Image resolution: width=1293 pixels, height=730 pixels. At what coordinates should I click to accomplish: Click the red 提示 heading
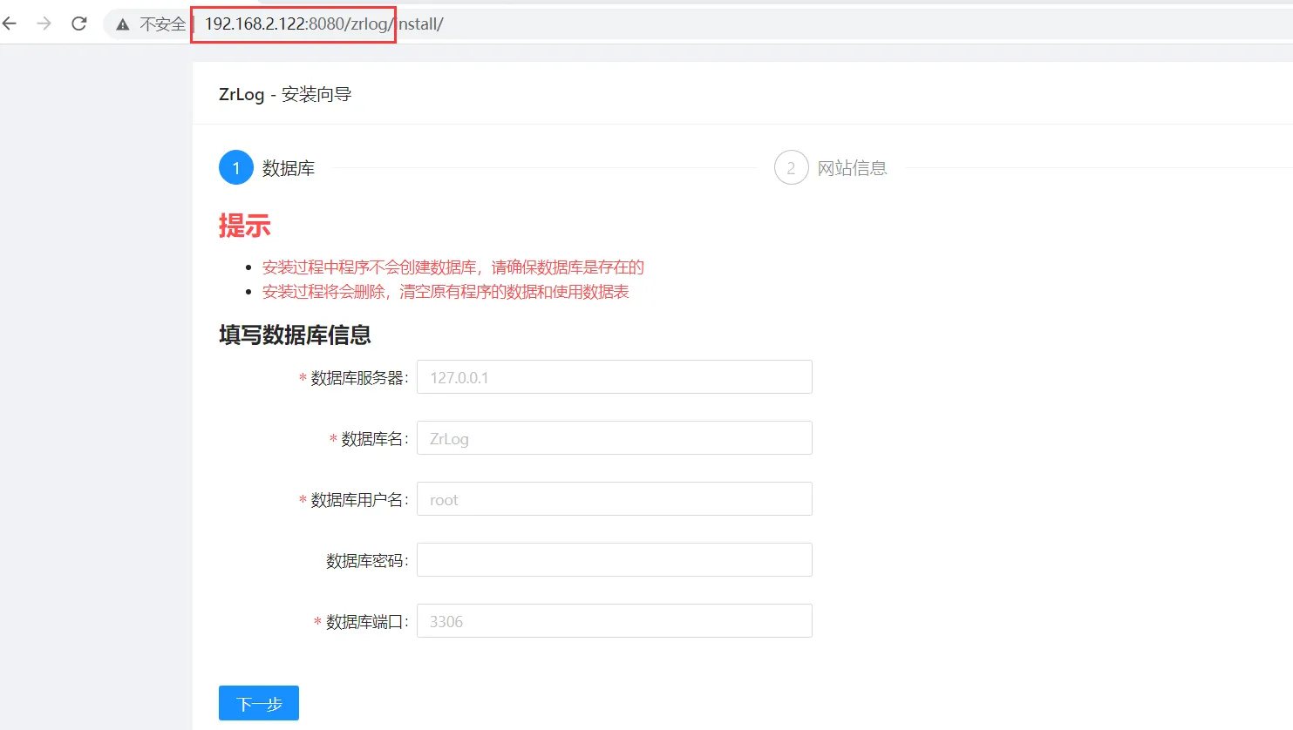[x=244, y=226]
